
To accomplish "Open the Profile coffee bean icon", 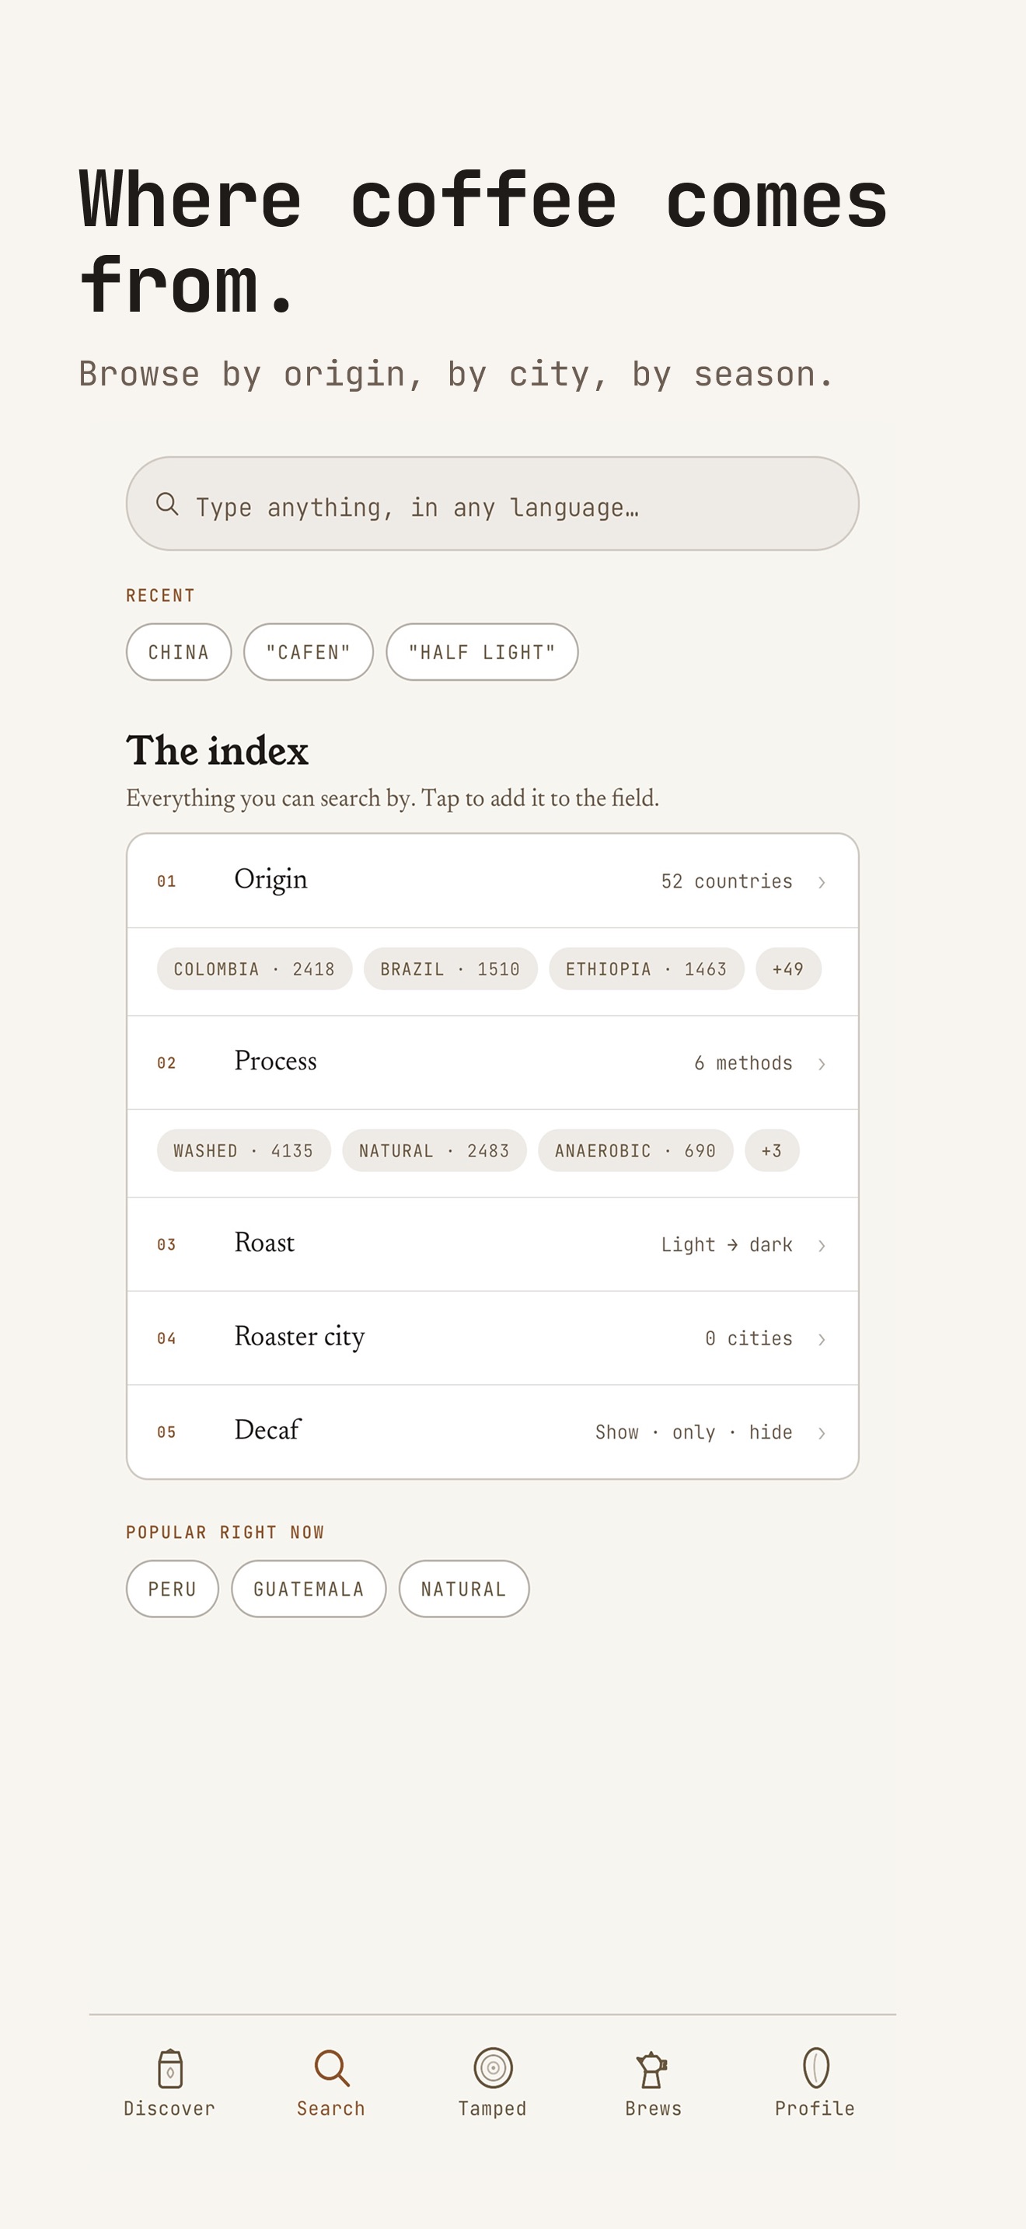I will [816, 2068].
